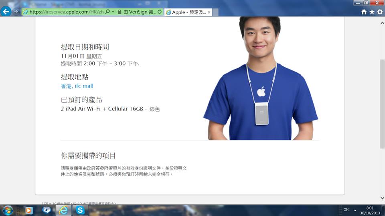
Task: Open a new tab with blank tab button
Action: [x=215, y=12]
